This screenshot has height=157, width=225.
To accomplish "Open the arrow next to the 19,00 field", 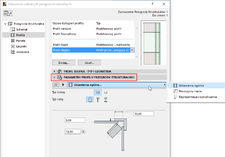I will tap(83, 132).
